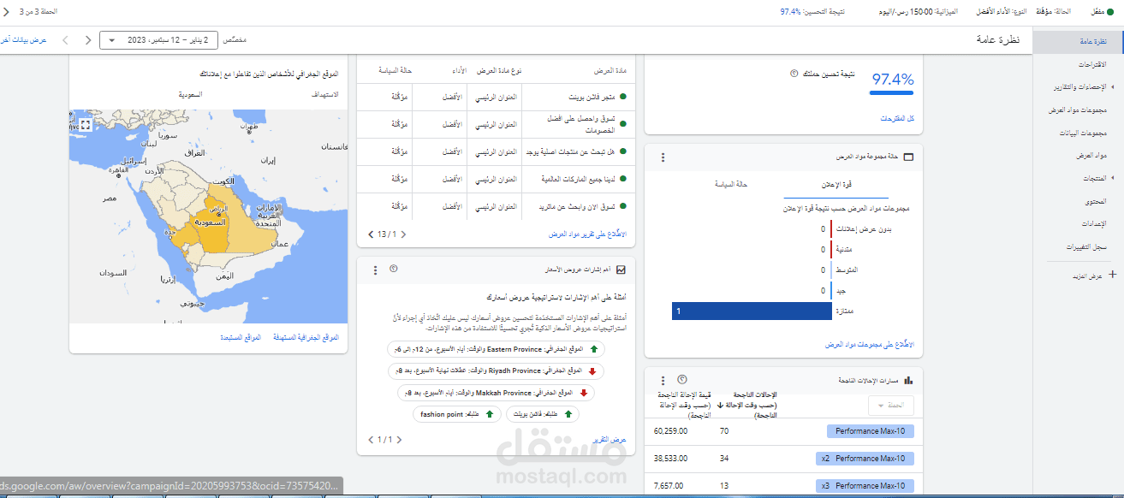The width and height of the screenshot is (1124, 498).
Task: Click green status dot of 'متجر فاشن بوينت' asset
Action: click(x=623, y=97)
